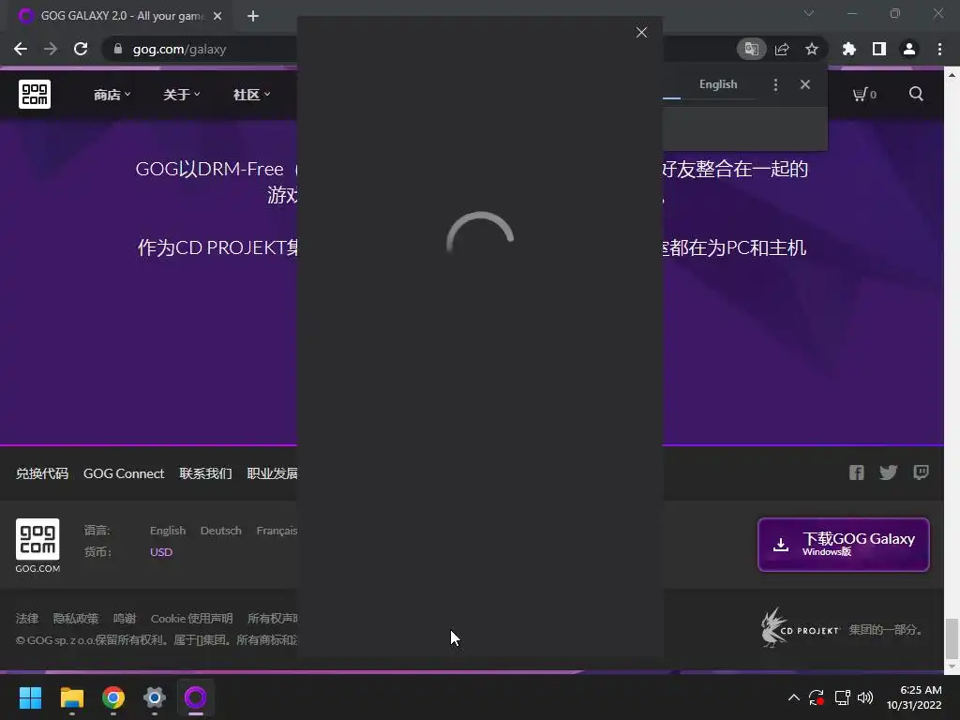Image resolution: width=960 pixels, height=720 pixels.
Task: Open Cookie 使用声明 link
Action: pyautogui.click(x=191, y=619)
